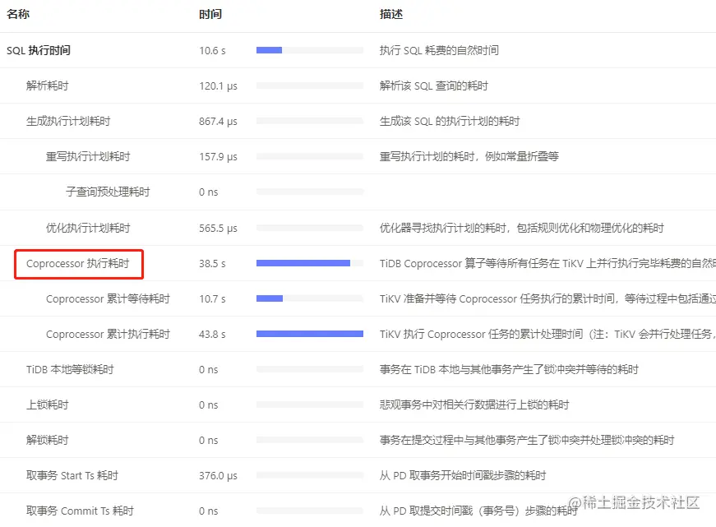Select the 优化执行计划耗时 row name
The image size is (716, 527).
(88, 228)
